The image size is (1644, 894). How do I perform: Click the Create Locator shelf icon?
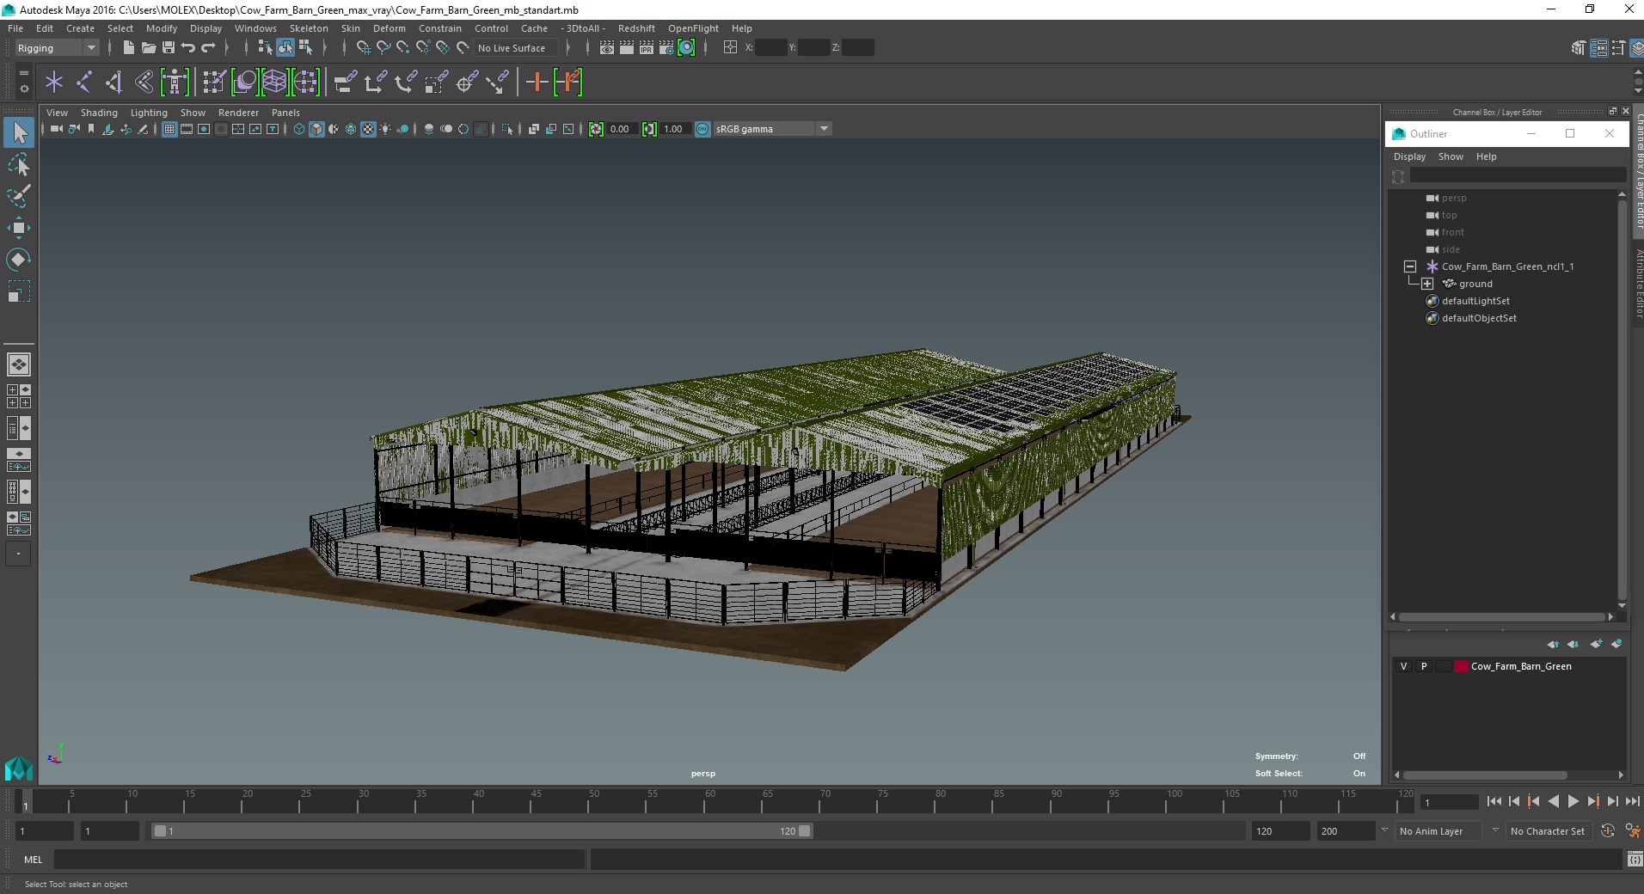54,83
